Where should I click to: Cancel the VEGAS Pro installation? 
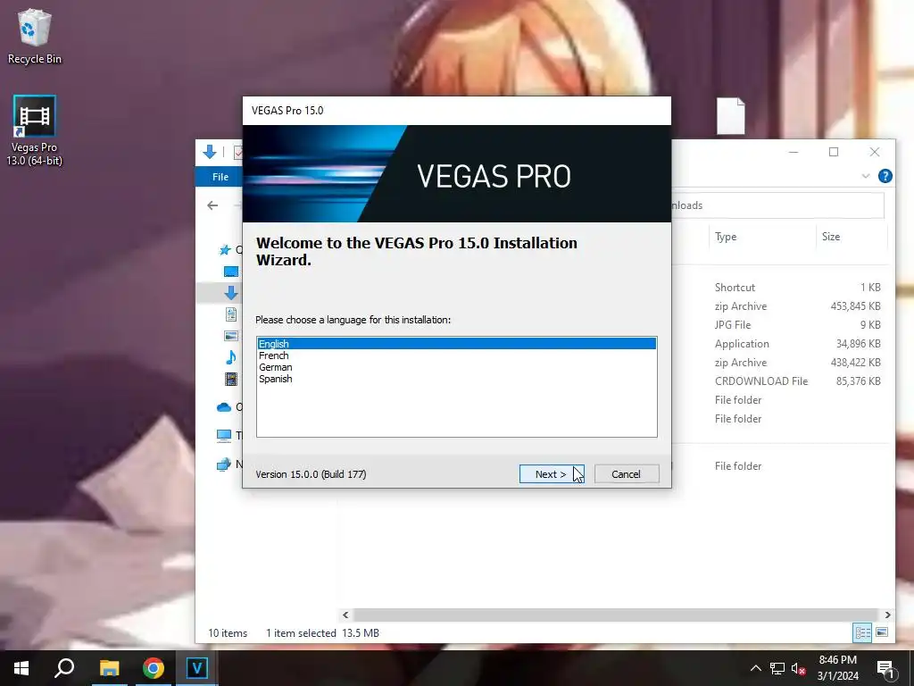coord(627,473)
